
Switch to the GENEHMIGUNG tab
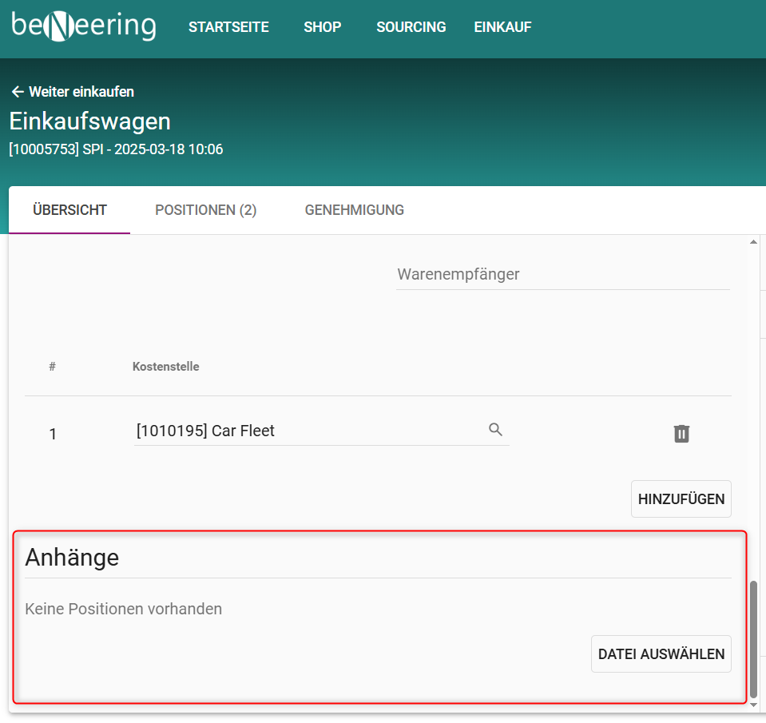(354, 210)
